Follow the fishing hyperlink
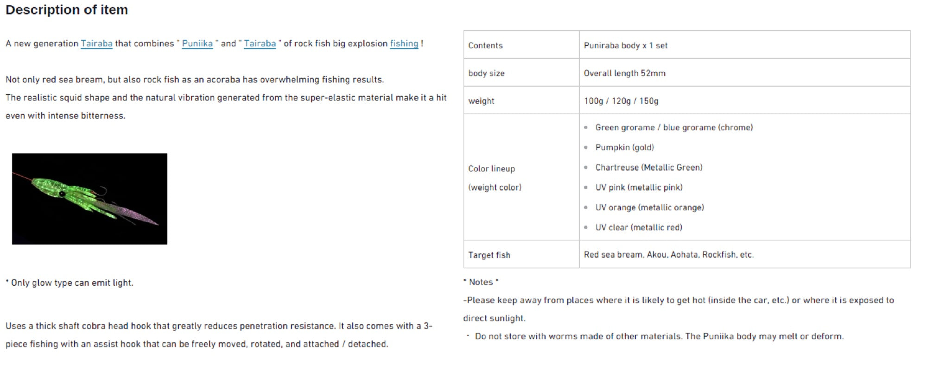The image size is (927, 378). 404,44
